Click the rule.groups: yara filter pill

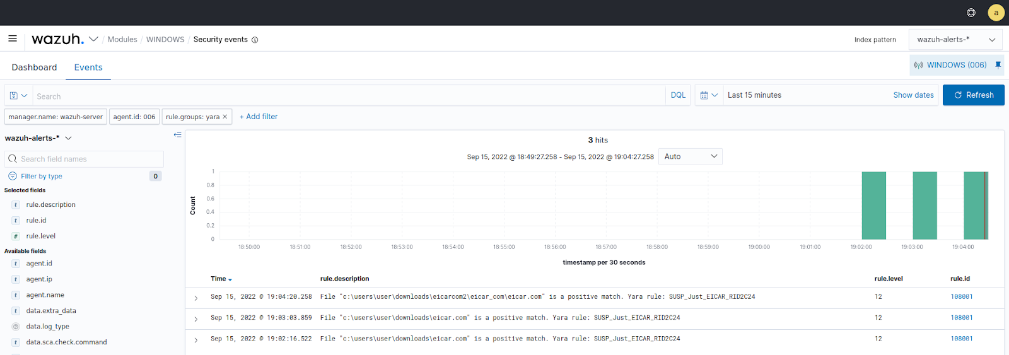tap(192, 117)
